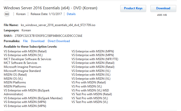
Task: Click the ISO disc icon
Action: pos(7,14)
